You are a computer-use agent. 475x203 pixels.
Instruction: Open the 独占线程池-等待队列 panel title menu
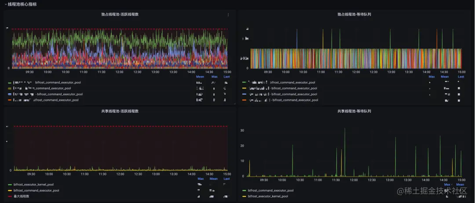(x=354, y=14)
